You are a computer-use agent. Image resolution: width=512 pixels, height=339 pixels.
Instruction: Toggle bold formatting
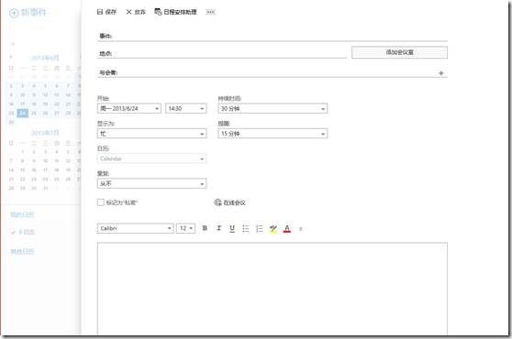coord(205,228)
